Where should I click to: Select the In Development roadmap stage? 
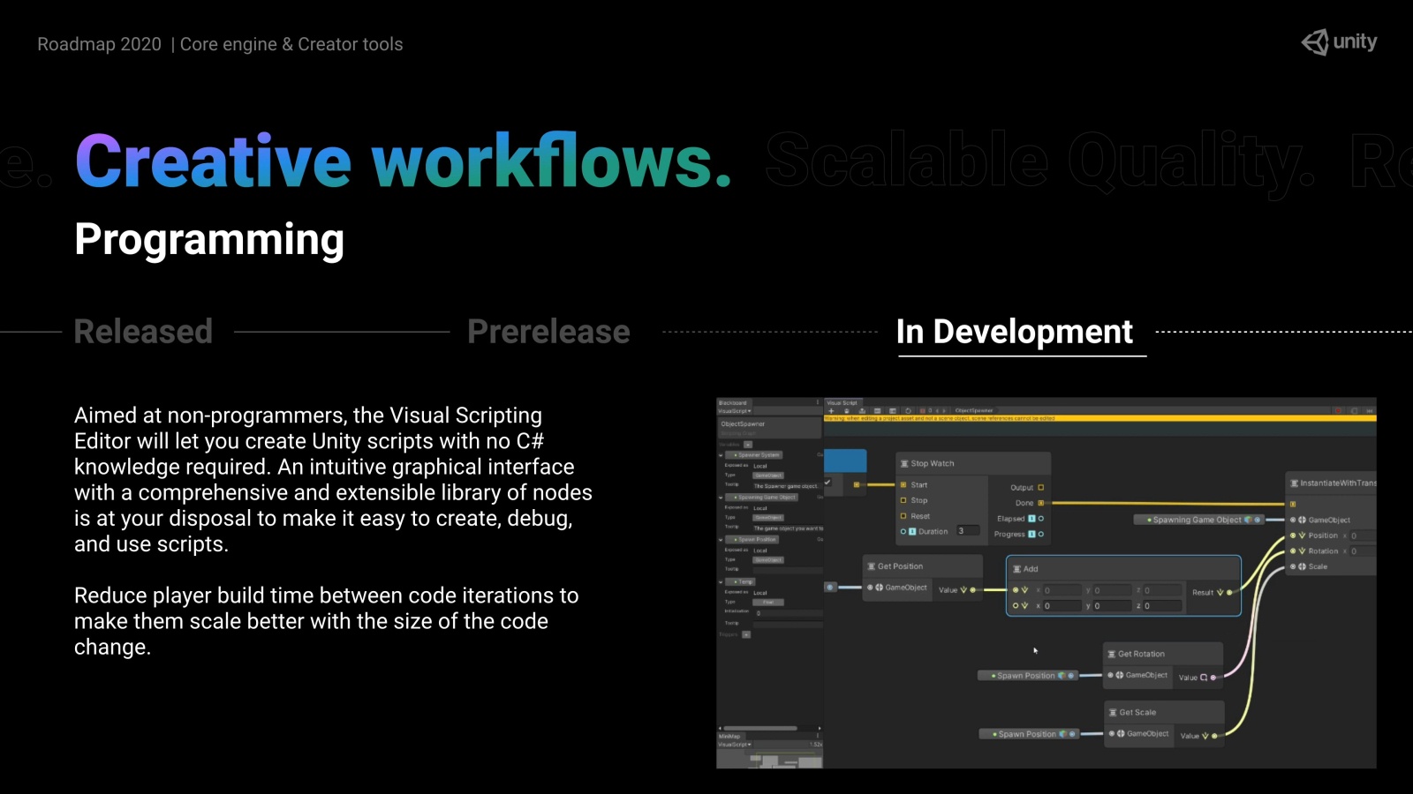(1014, 332)
